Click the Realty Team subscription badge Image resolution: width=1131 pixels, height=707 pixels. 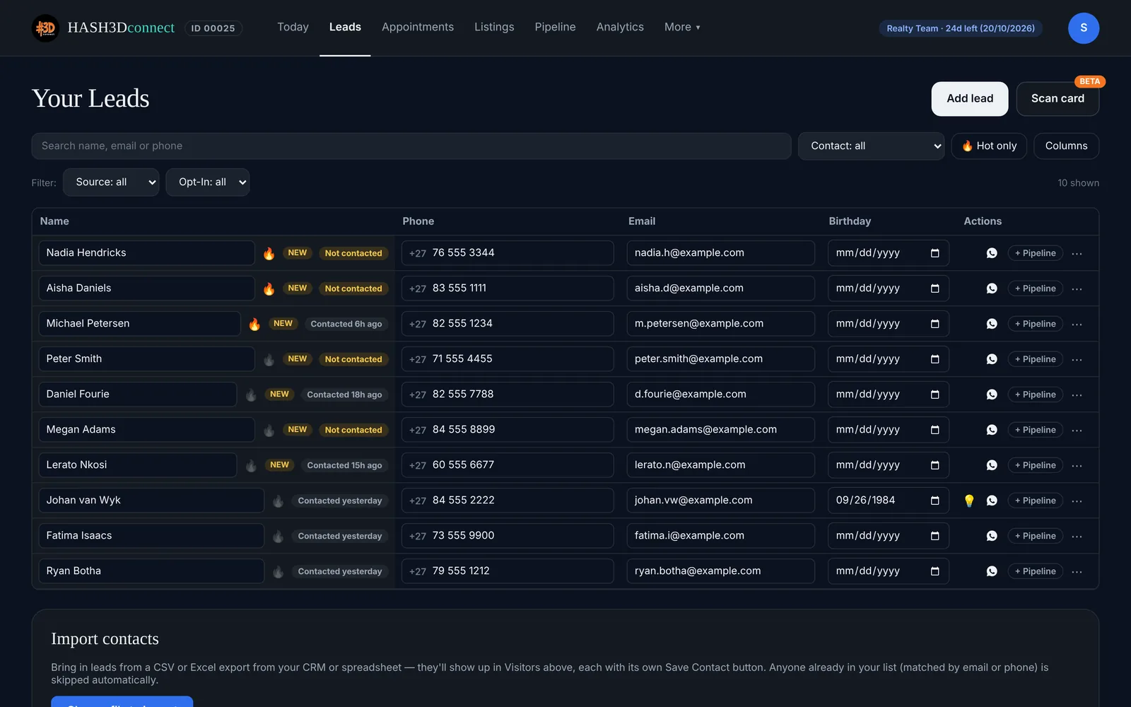[x=960, y=28]
